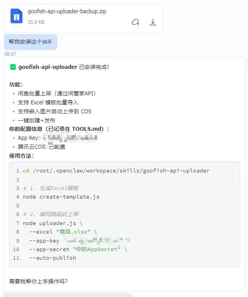Click the blue zip file icon
The image size is (248, 297).
click(16, 16)
